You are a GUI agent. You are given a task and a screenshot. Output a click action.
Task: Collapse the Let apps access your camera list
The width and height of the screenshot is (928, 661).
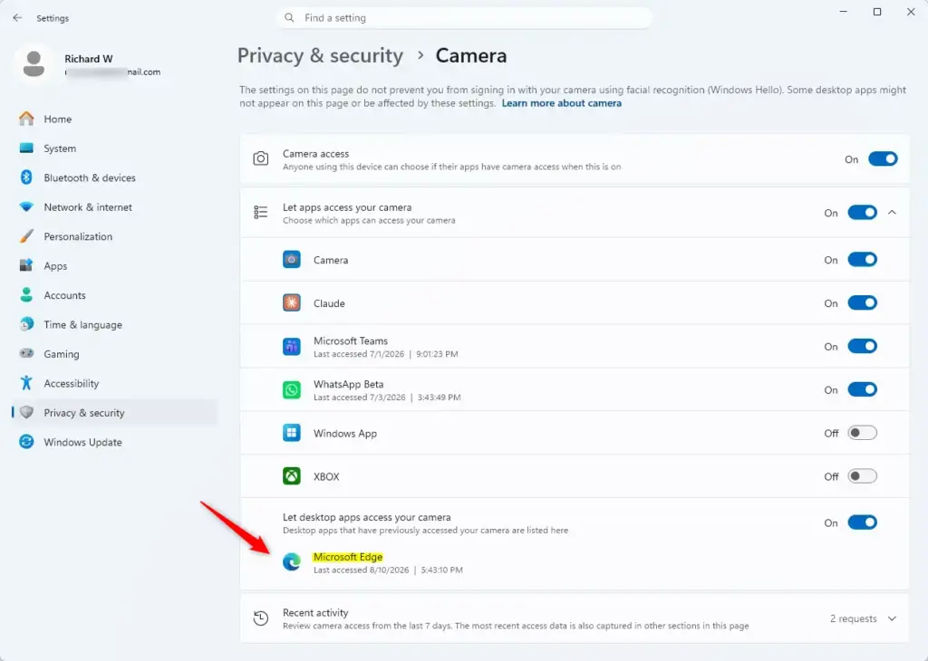892,212
